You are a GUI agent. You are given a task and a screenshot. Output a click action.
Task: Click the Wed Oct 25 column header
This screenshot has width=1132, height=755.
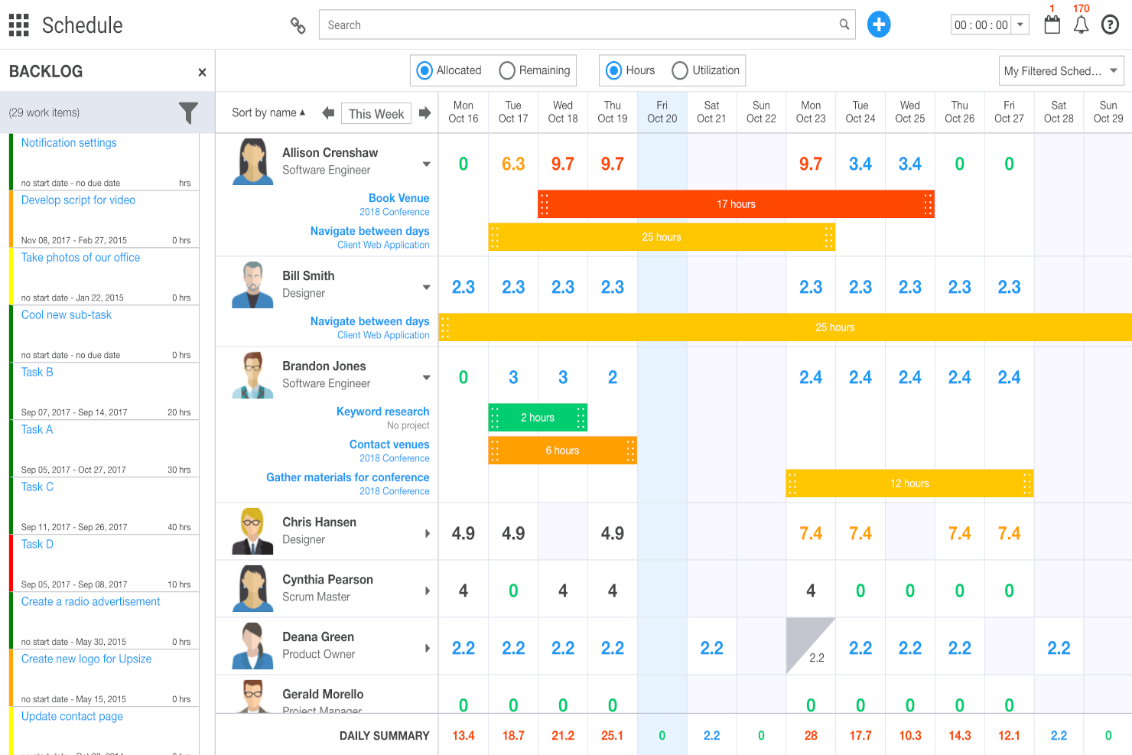[x=910, y=112]
